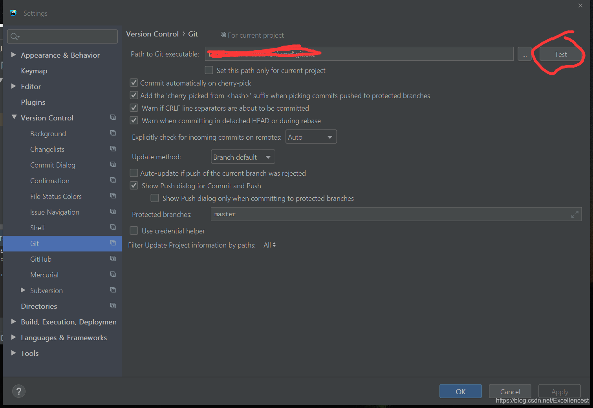Viewport: 593px width, 408px height.
Task: Click Version Control breadcrumb link
Action: (x=152, y=34)
